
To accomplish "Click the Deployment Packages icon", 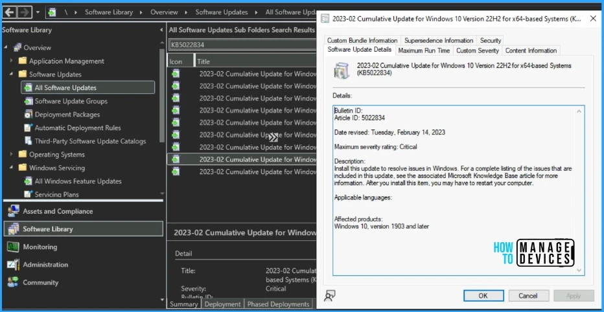I will pos(28,115).
